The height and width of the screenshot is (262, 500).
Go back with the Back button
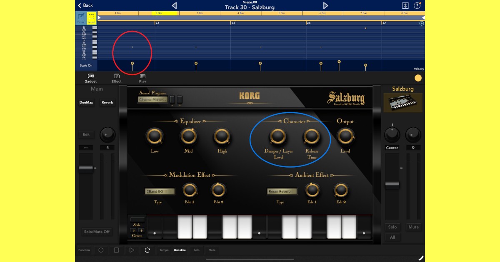tap(85, 5)
